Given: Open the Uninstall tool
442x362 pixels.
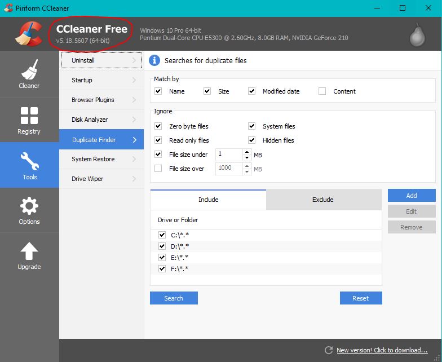Looking at the screenshot, I should pos(101,60).
